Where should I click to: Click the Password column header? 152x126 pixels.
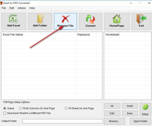[86, 35]
